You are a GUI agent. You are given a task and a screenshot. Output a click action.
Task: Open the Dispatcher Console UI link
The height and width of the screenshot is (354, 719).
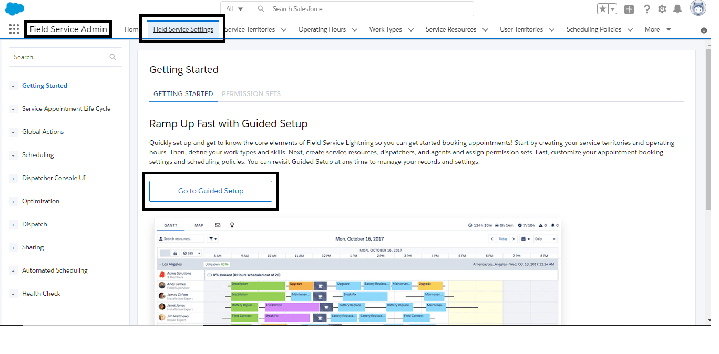(54, 178)
